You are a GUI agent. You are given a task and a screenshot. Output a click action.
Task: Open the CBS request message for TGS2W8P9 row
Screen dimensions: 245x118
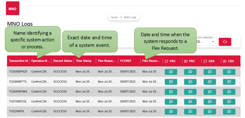tap(210, 112)
